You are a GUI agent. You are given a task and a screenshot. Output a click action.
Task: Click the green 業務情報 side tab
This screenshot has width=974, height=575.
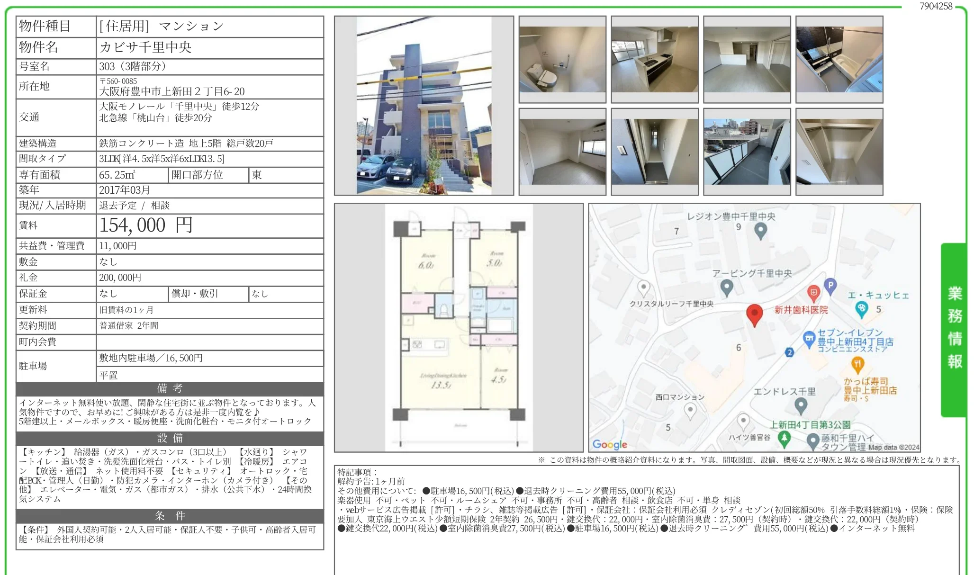click(x=954, y=329)
